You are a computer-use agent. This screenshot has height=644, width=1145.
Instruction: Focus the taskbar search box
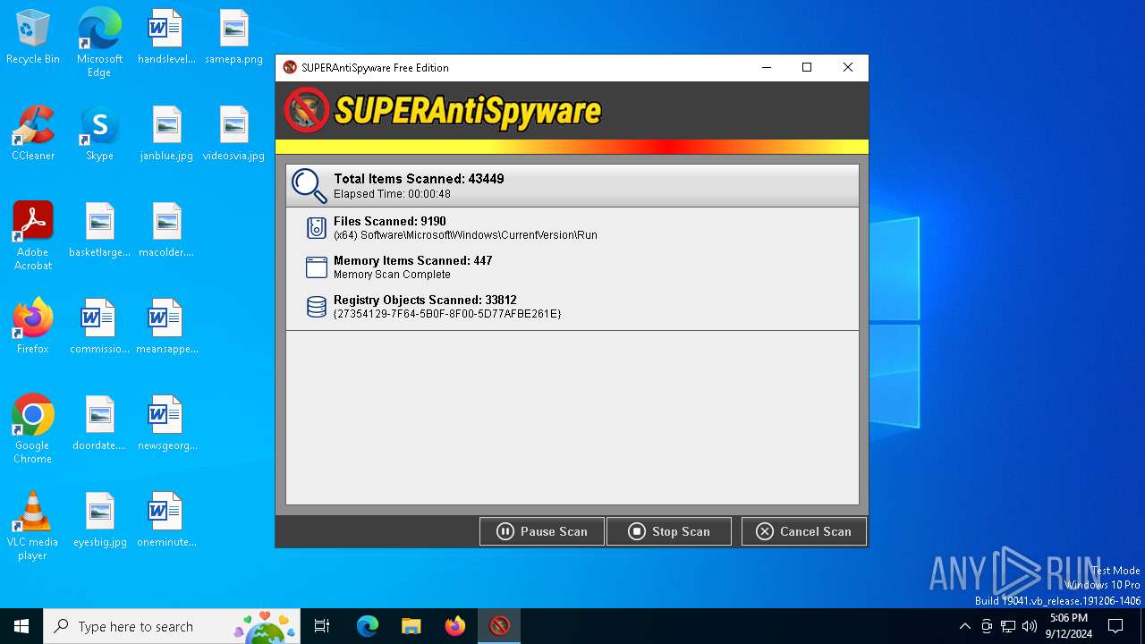(x=172, y=626)
